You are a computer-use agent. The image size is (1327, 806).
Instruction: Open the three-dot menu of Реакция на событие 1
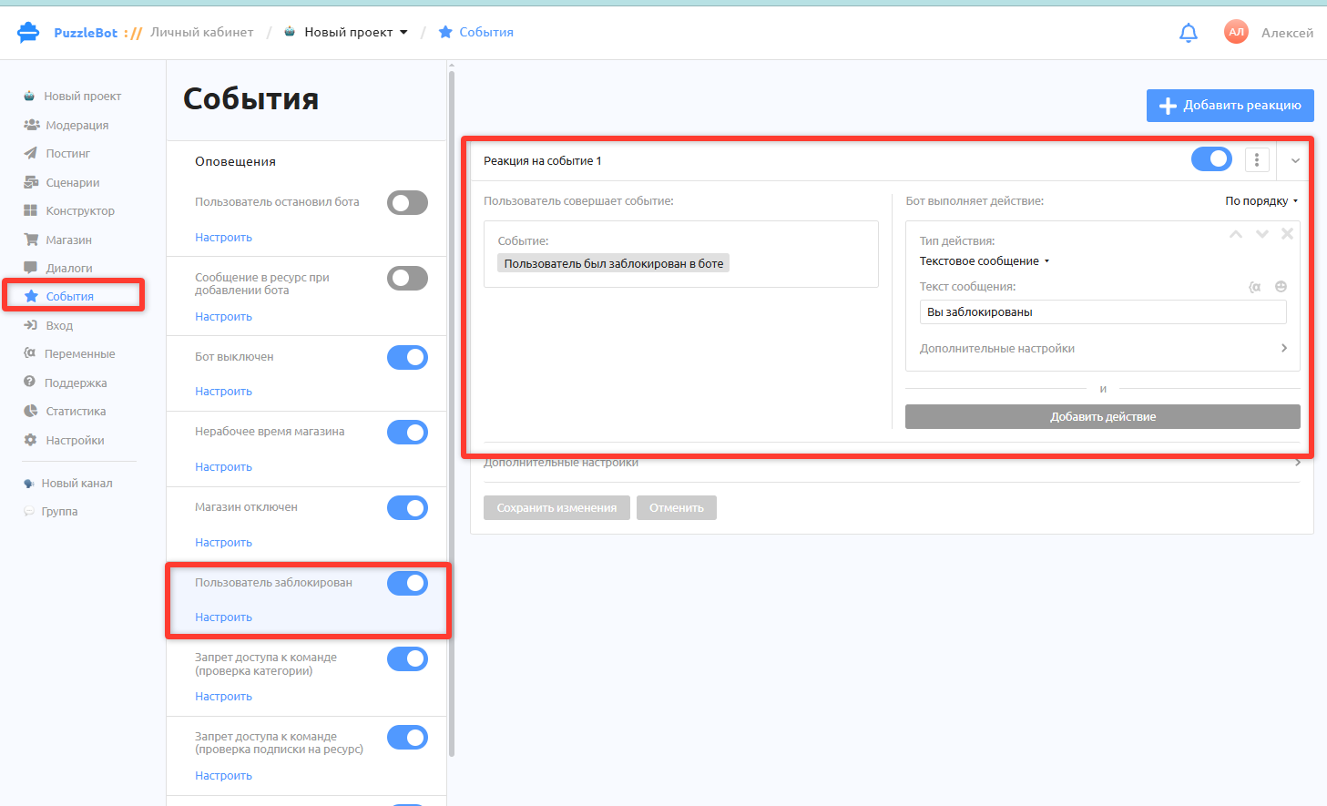pos(1257,160)
